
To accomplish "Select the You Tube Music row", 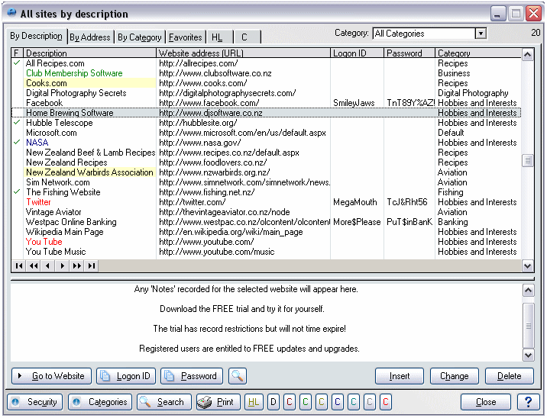I will click(x=267, y=252).
